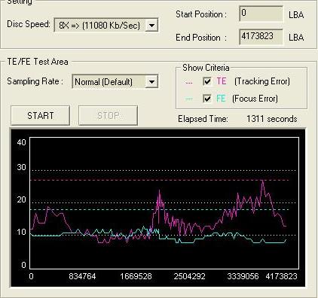Viewport: 318px width, 298px height.
Task: Click the Elapsed Time 1311 seconds value
Action: click(x=271, y=119)
